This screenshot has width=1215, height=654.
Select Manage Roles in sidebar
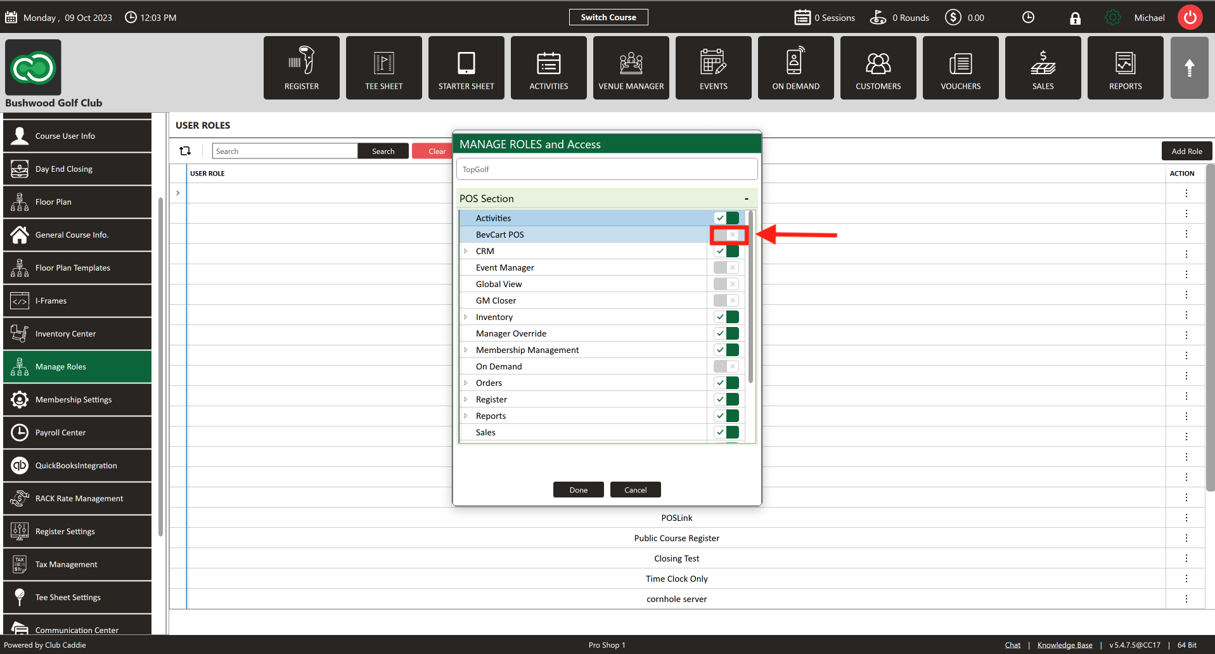tap(77, 366)
